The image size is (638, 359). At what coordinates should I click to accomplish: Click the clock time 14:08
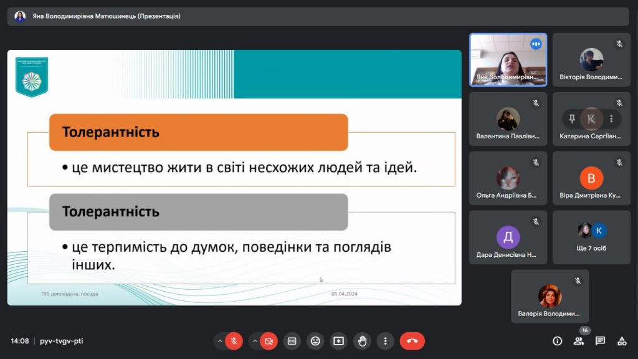(x=20, y=341)
